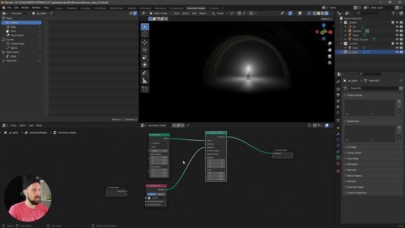This screenshot has height=228, width=405.
Task: Click the snap magnet icon
Action: (x=239, y=13)
